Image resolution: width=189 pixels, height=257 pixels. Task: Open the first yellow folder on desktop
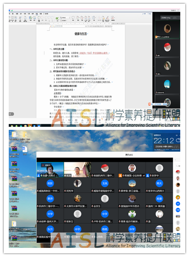click(x=14, y=134)
